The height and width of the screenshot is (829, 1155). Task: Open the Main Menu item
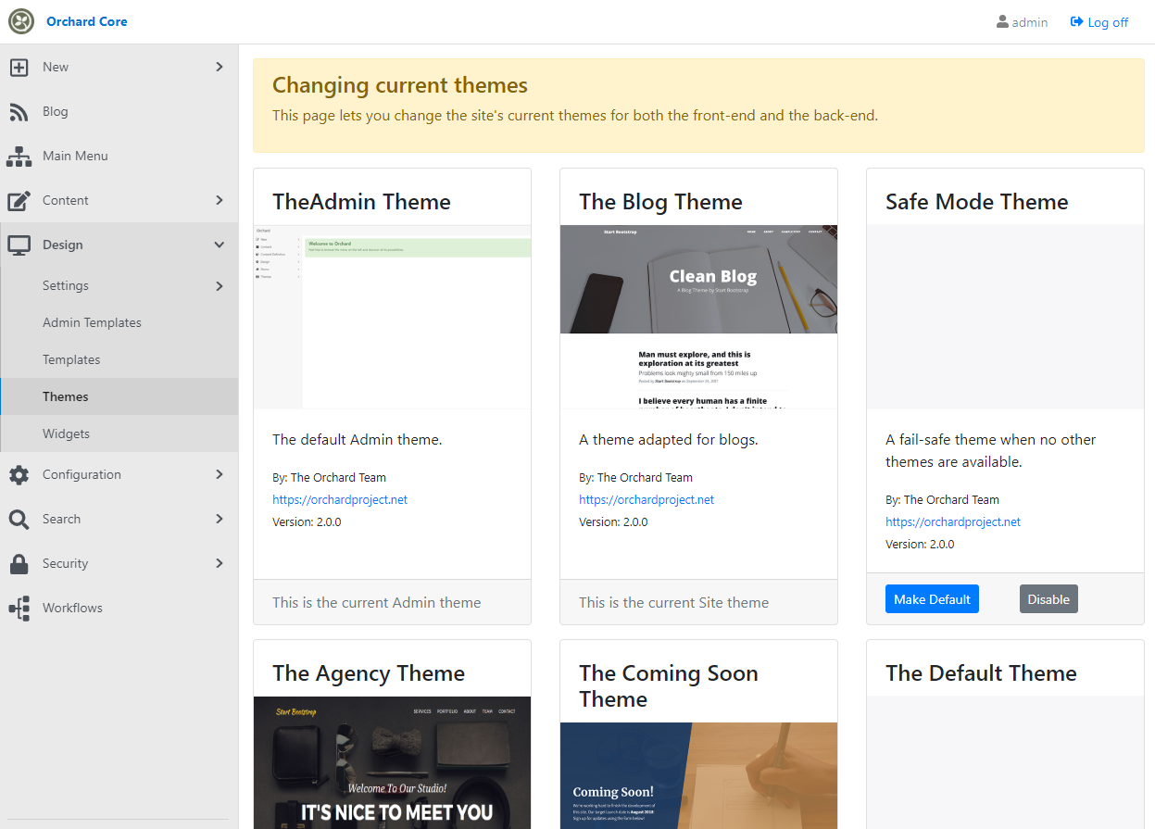point(119,156)
